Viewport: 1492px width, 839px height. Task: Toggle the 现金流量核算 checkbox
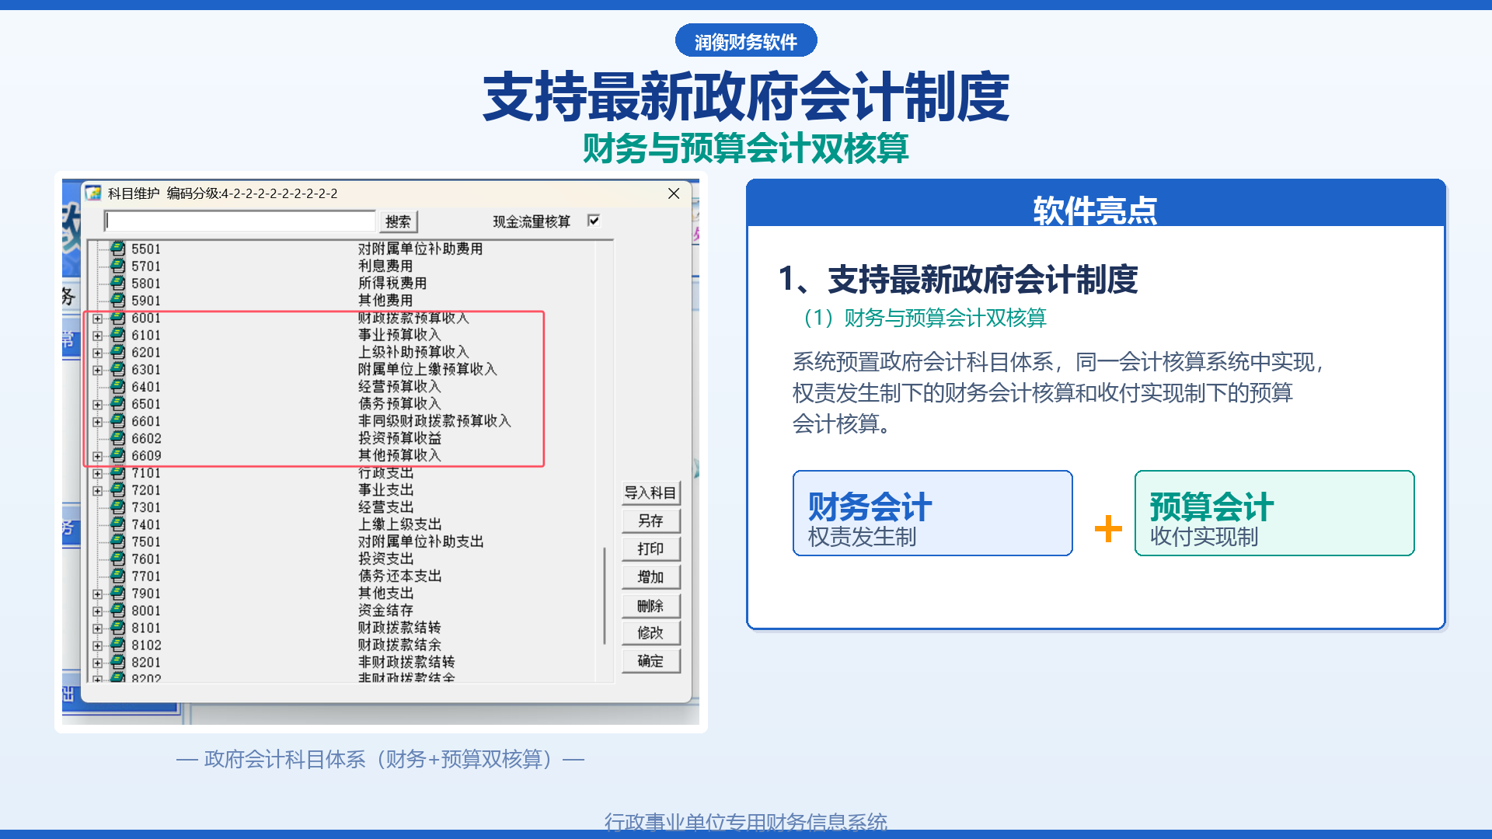[594, 221]
